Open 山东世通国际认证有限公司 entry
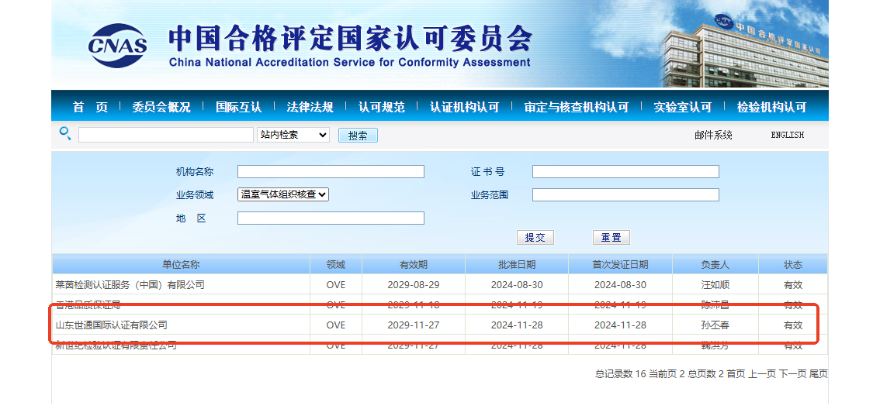Screen dimensions: 873x409 [111, 325]
